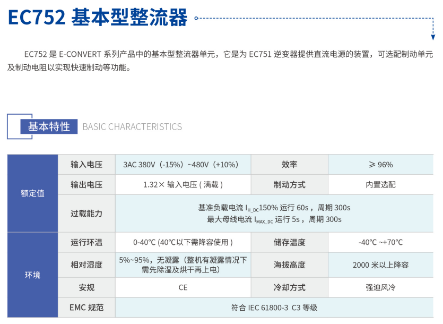This screenshot has width=443, height=324.
Task: Select the 内置选配 value cell
Action: (380, 185)
